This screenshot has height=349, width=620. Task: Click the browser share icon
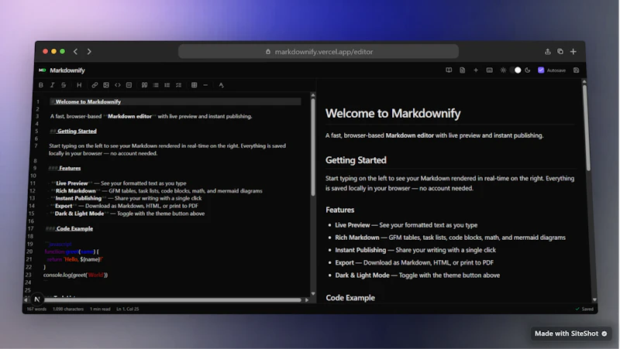click(x=548, y=51)
